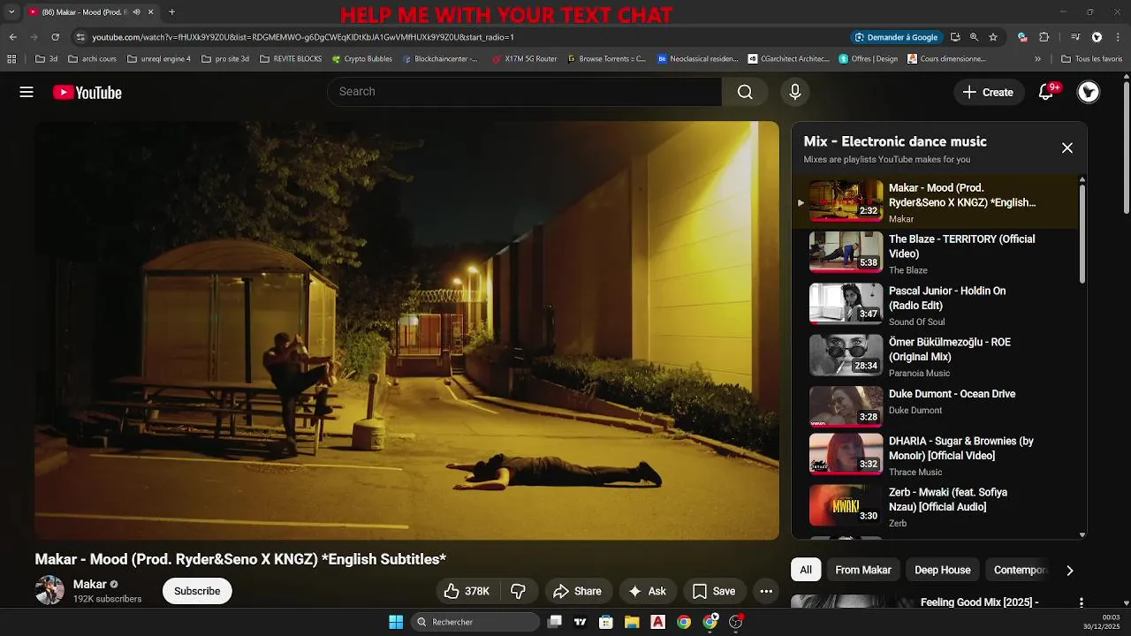This screenshot has height=636, width=1131.
Task: Open options for Feeling Good Mix video
Action: (1081, 602)
